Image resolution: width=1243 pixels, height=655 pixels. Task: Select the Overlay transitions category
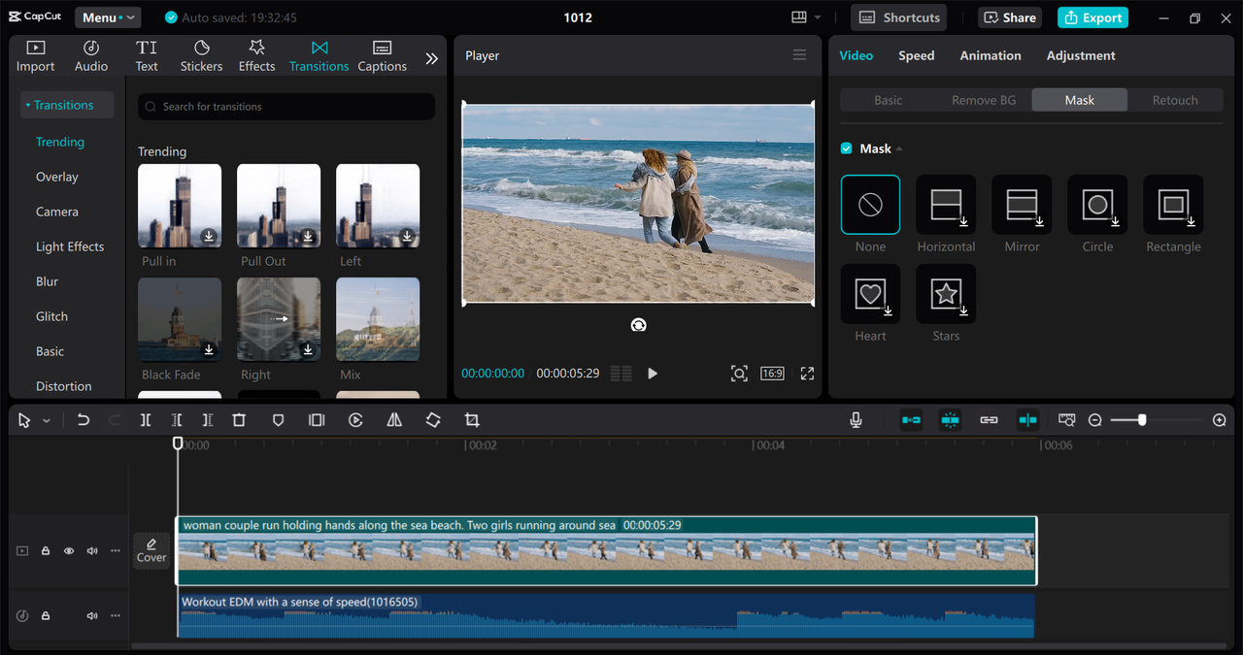[x=57, y=177]
